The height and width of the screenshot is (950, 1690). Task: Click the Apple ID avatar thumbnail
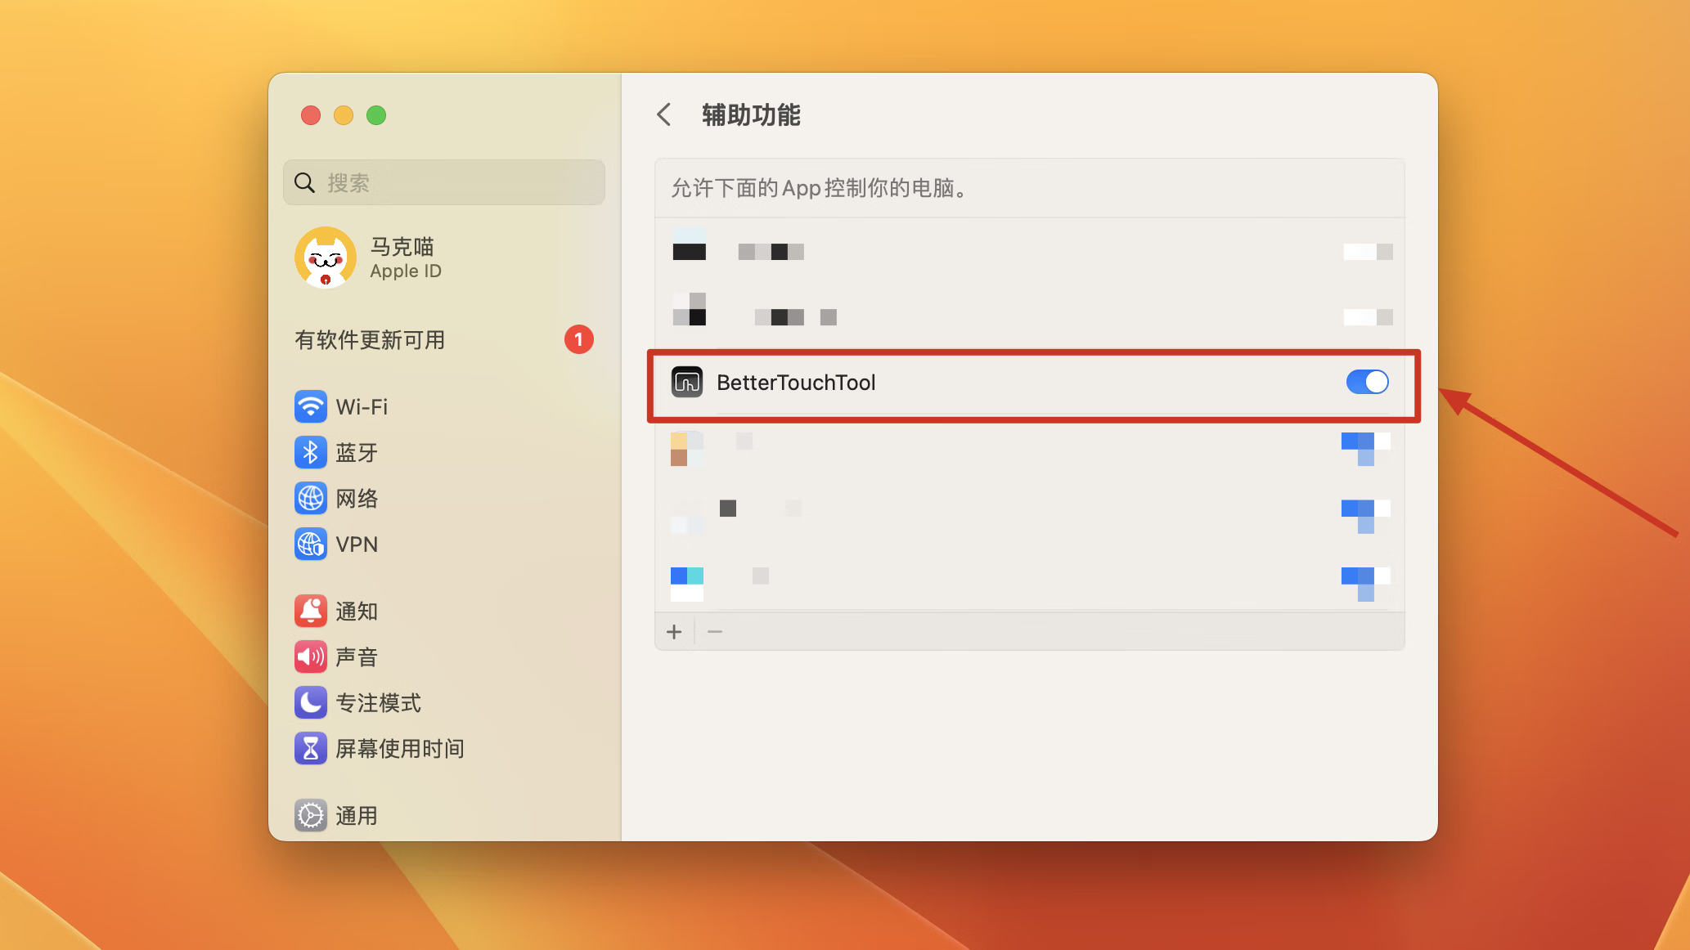click(326, 258)
